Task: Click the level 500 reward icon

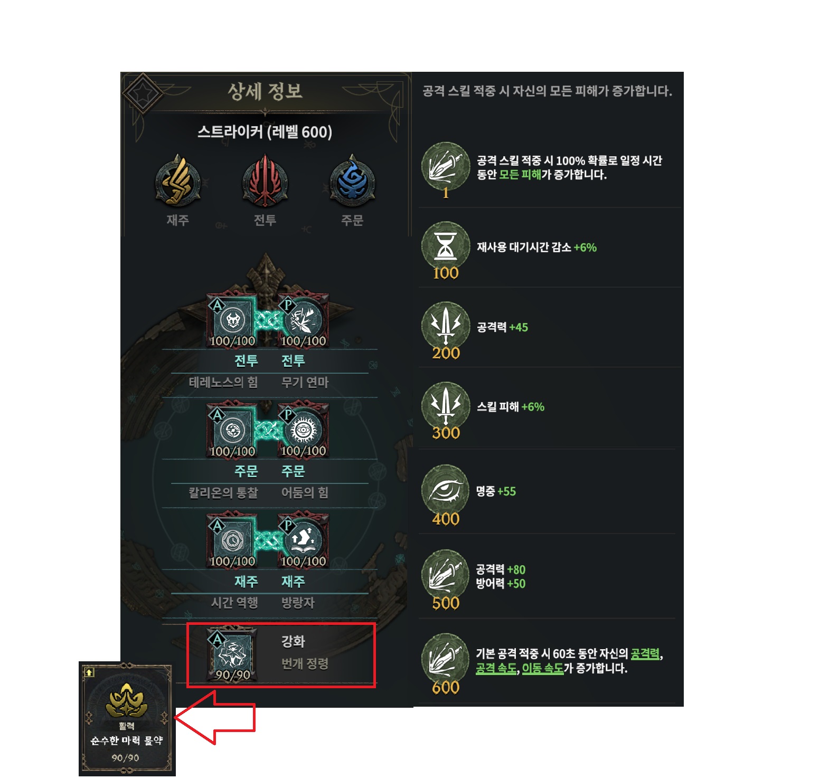Action: point(446,575)
